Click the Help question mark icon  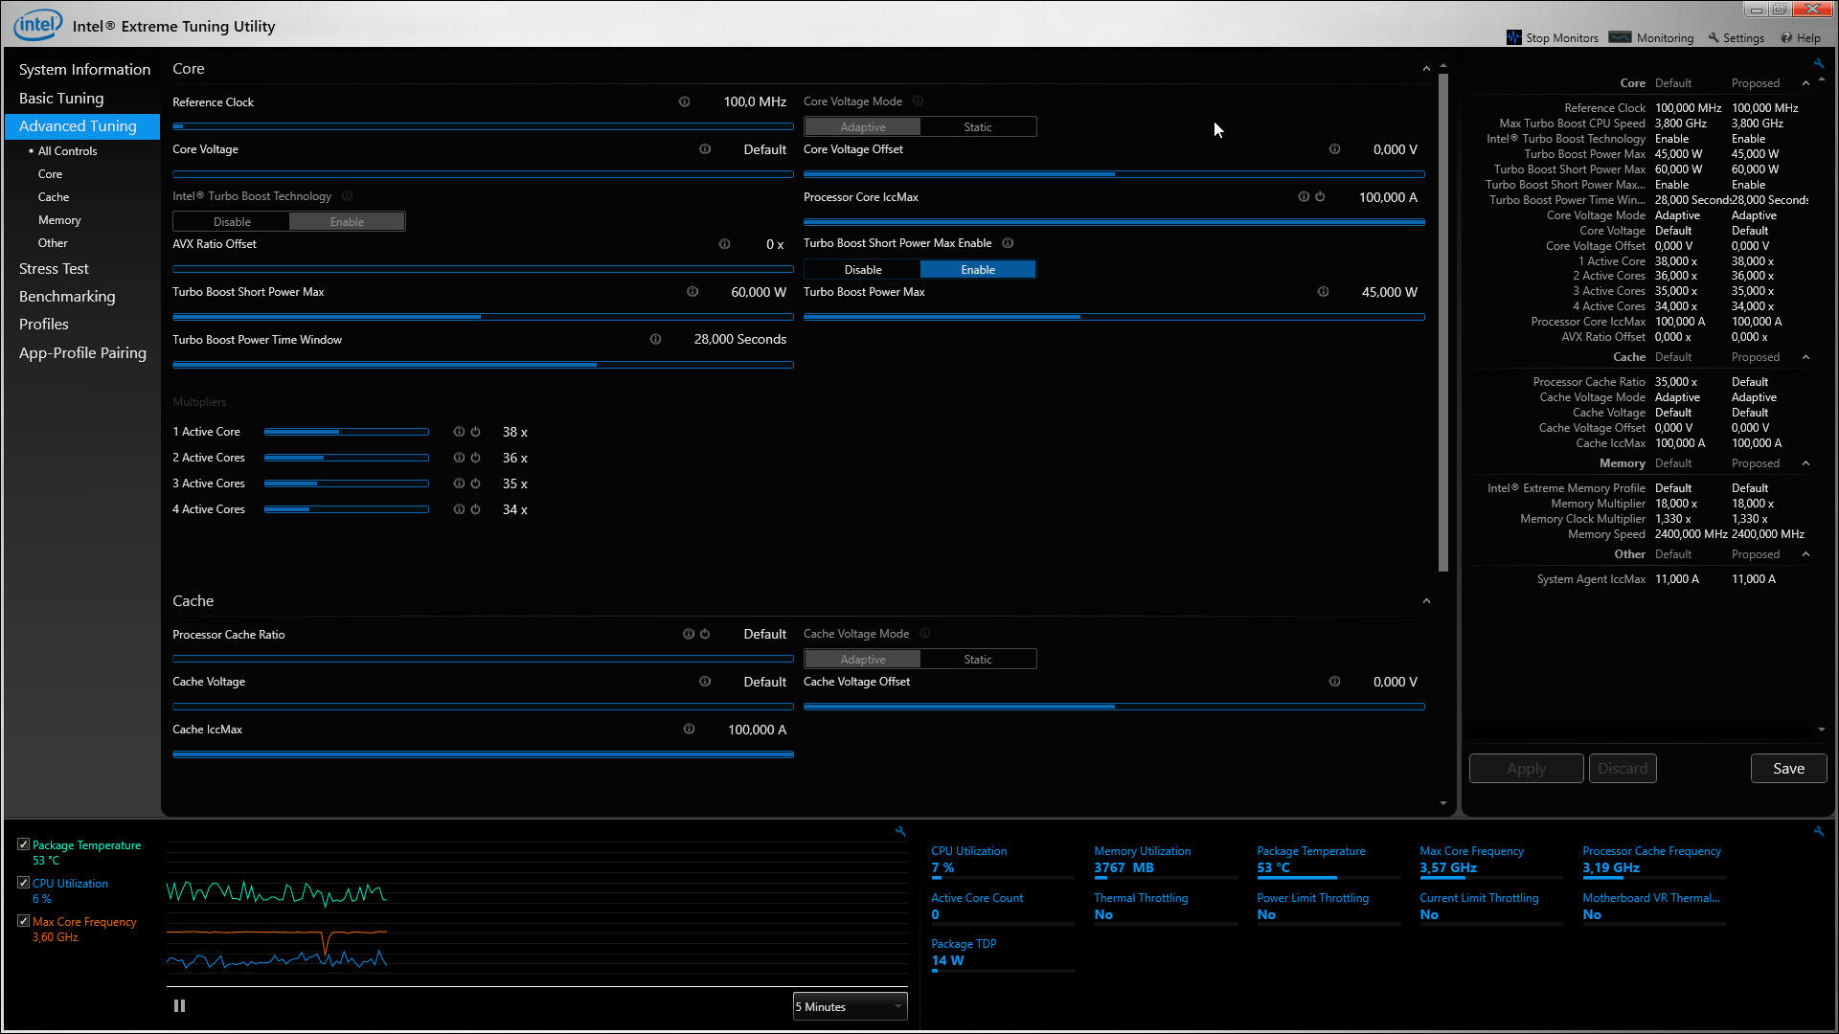[1786, 37]
